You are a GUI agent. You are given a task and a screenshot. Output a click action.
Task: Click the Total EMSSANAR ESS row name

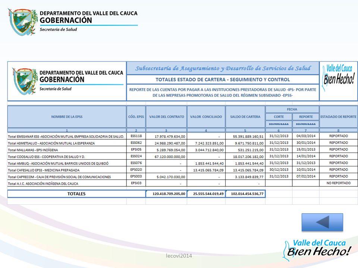click(66, 137)
